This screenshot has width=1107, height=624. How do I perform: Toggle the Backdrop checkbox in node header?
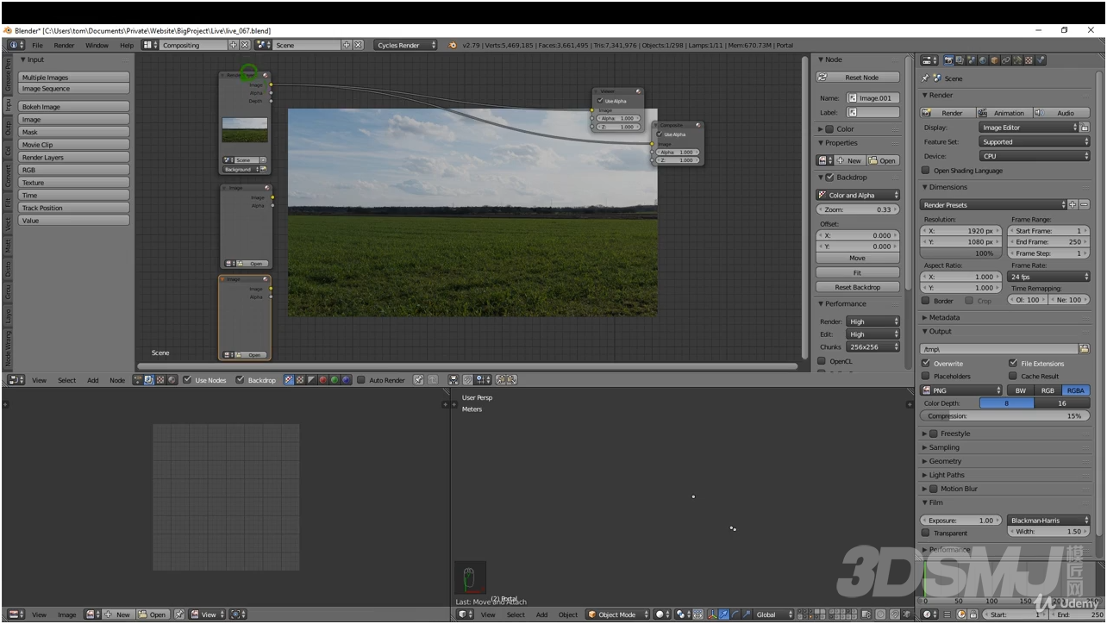[240, 380]
